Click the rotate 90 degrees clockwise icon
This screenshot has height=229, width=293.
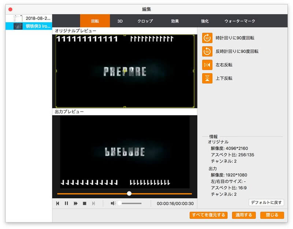click(x=207, y=38)
